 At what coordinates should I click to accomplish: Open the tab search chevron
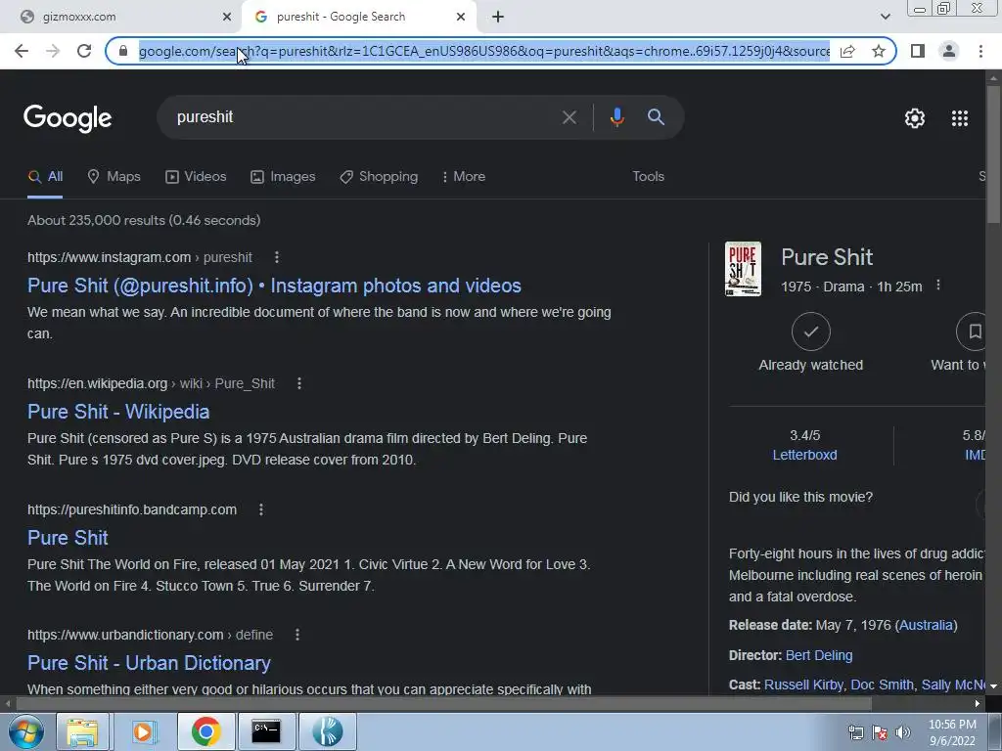click(x=885, y=18)
